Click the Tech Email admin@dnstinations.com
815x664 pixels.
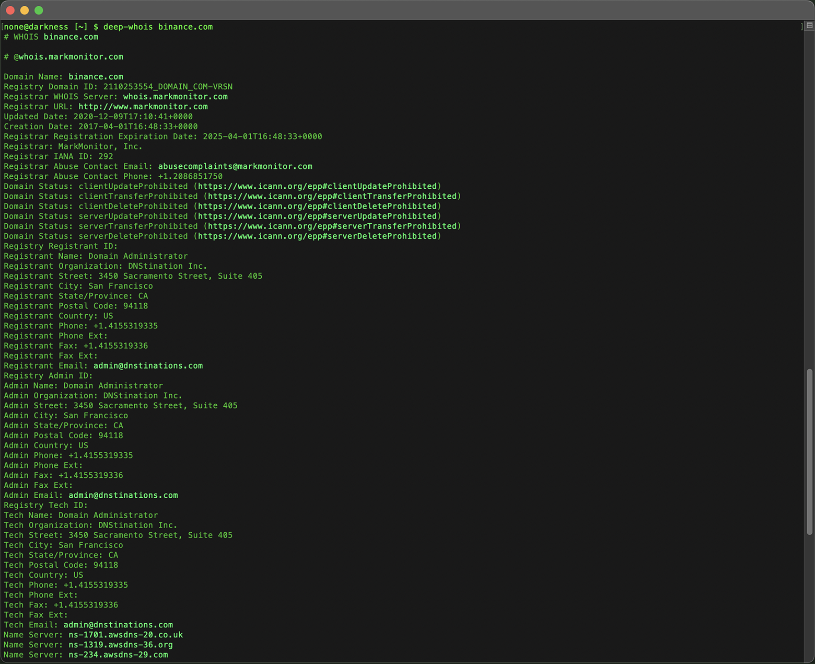(118, 624)
